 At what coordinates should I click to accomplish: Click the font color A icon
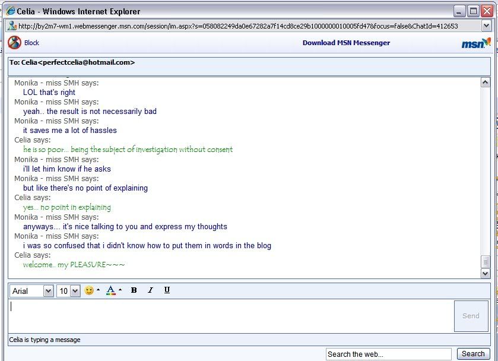tap(110, 290)
